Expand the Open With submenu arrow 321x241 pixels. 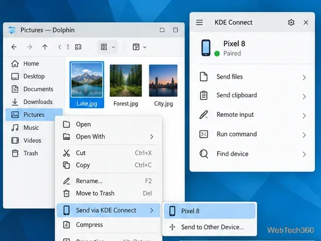(x=152, y=137)
